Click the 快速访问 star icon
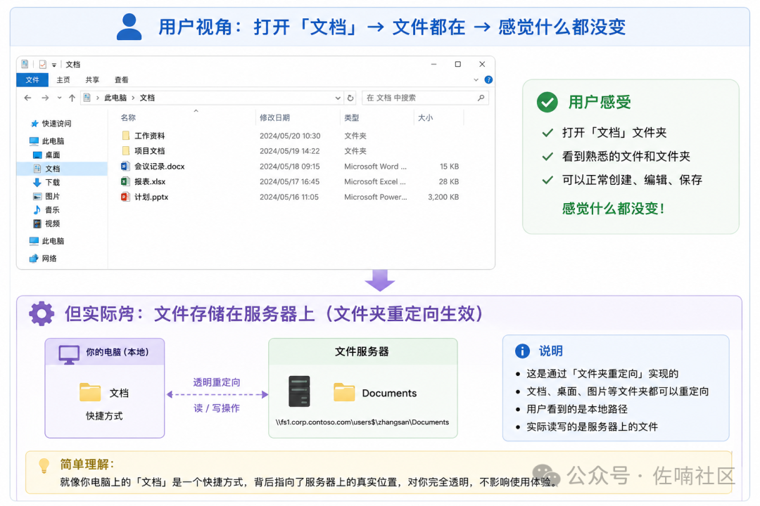The image size is (760, 506). click(34, 124)
